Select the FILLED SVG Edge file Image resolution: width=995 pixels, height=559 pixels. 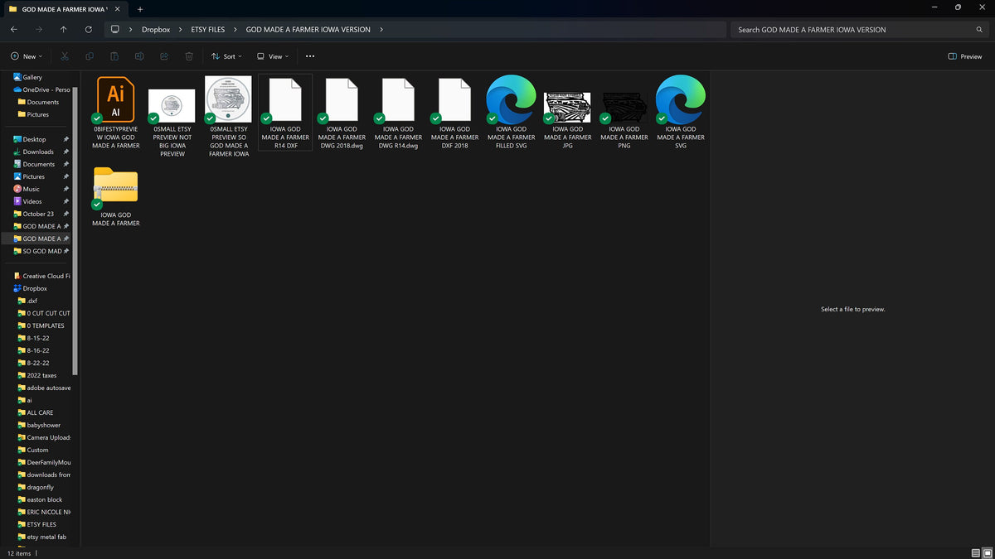click(x=511, y=113)
